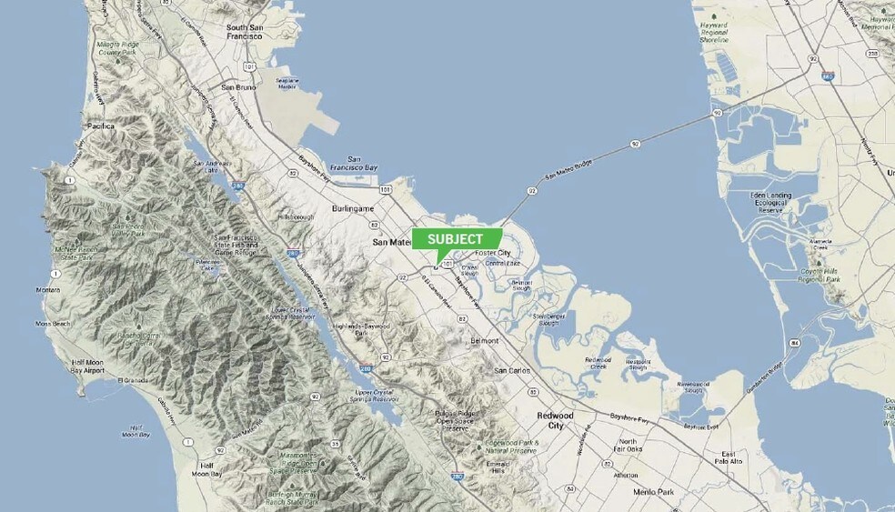
Task: Click the Burlingame city label
Action: coord(353,209)
